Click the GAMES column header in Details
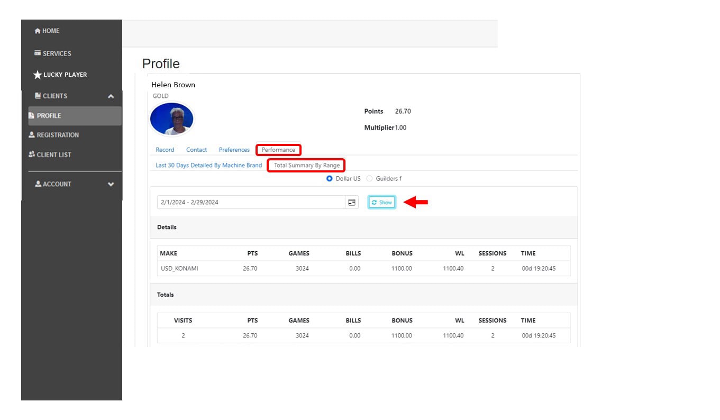 tap(299, 253)
